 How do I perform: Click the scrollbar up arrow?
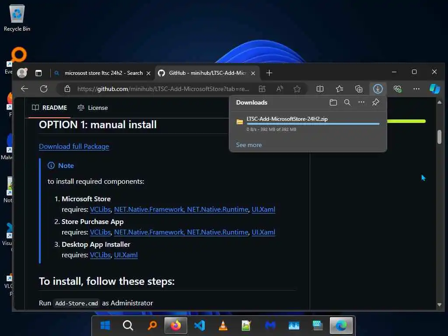(439, 102)
